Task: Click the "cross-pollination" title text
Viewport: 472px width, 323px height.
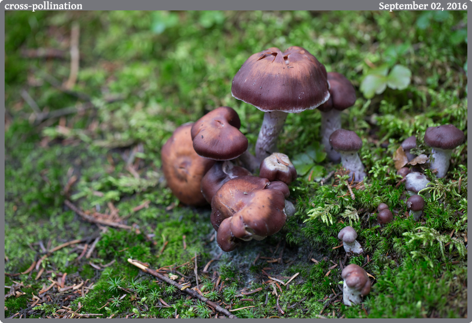Action: coord(43,6)
